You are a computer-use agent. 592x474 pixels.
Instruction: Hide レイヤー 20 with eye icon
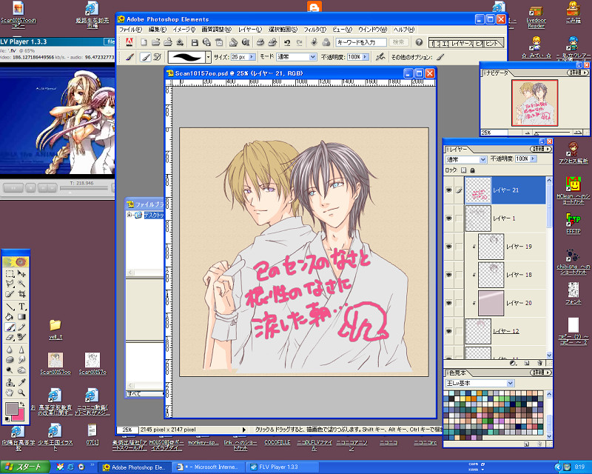448,303
